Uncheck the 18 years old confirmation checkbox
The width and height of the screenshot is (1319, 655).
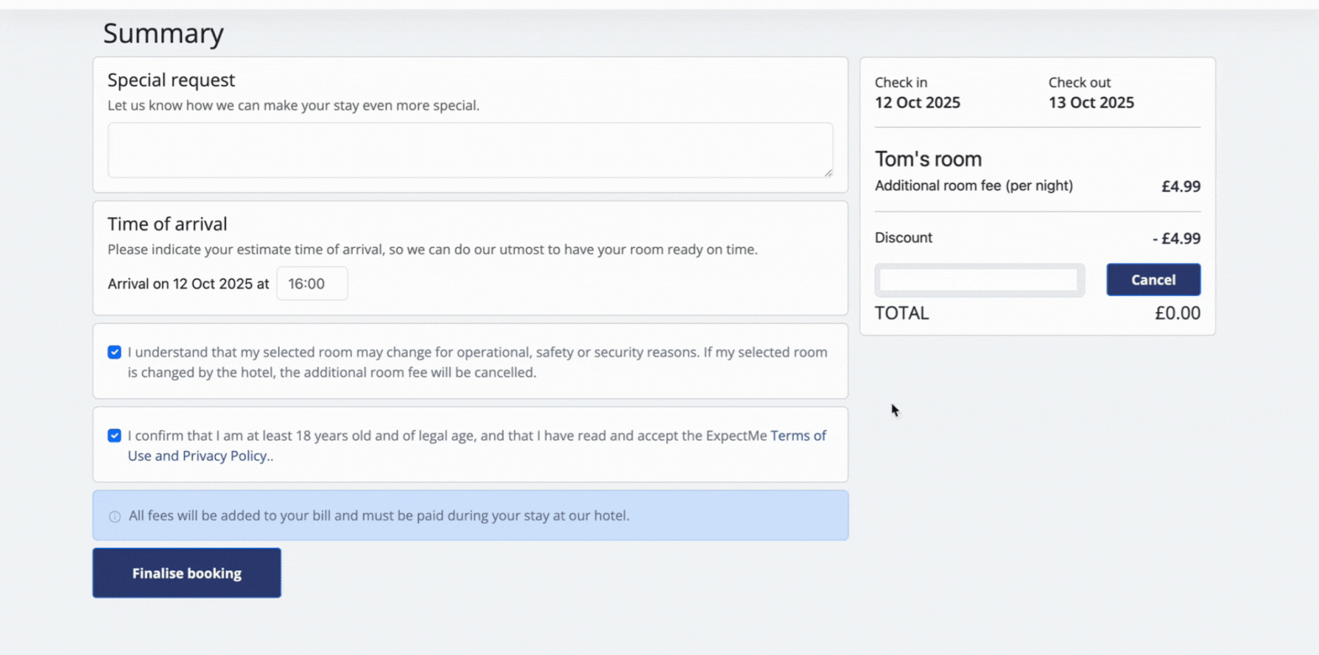(114, 436)
